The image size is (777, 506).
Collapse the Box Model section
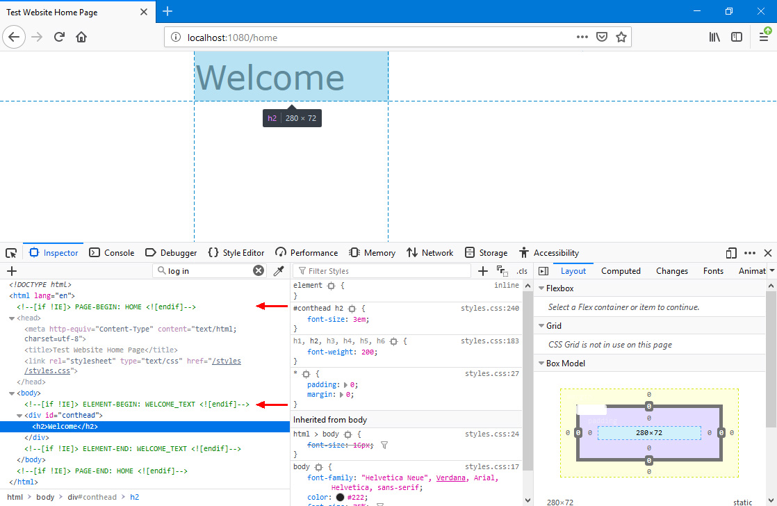point(541,364)
